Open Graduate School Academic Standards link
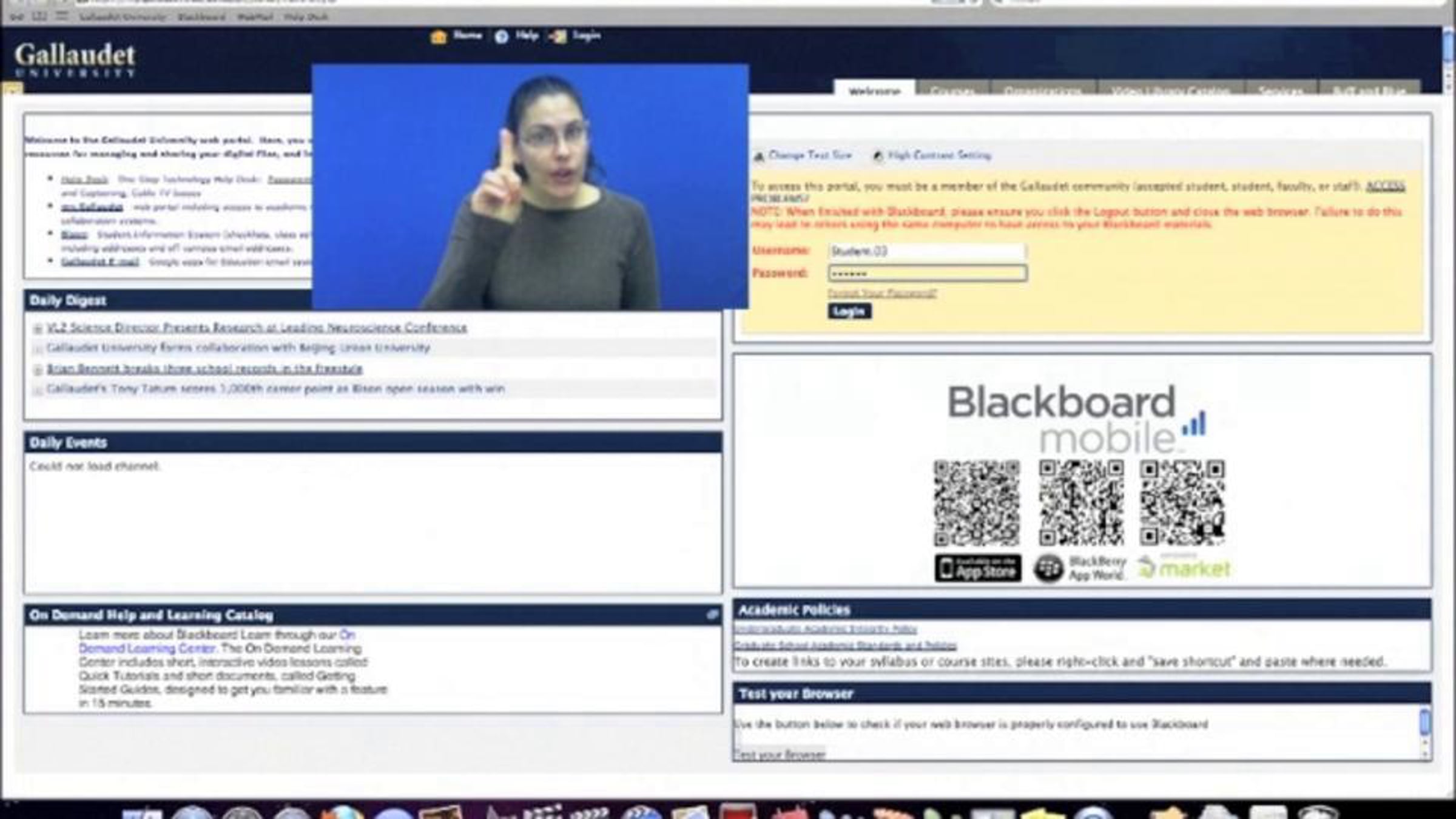 coord(845,645)
